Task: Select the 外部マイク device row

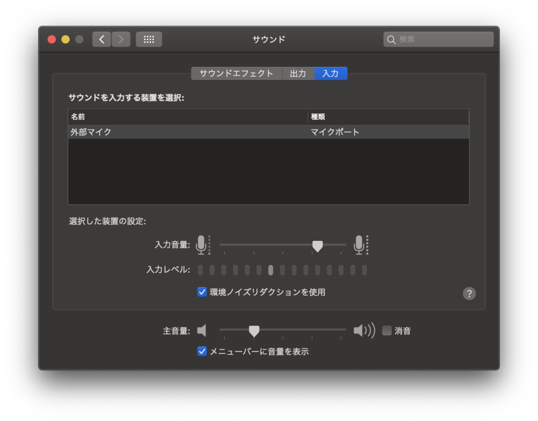Action: point(268,132)
